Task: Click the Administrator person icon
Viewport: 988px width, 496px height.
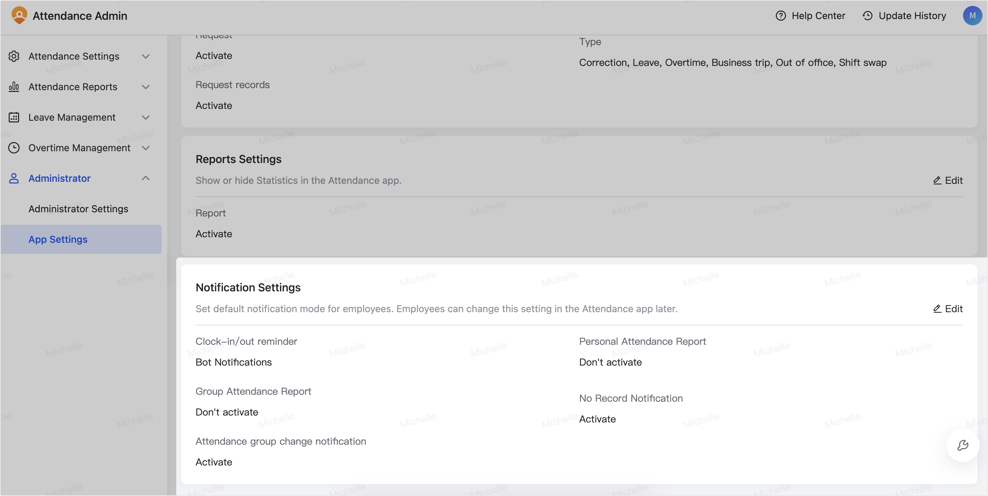Action: coord(14,178)
